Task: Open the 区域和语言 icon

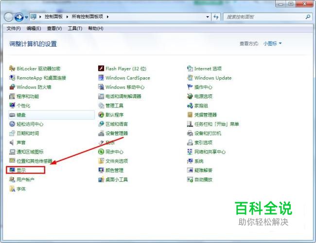Action: coord(101,124)
